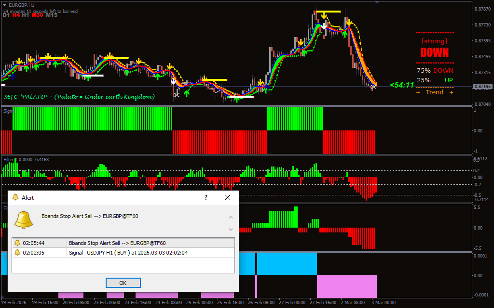This screenshot has height=308, width=494.
Task: Select the Bbands Stop Alert Sell row
Action: [x=117, y=243]
